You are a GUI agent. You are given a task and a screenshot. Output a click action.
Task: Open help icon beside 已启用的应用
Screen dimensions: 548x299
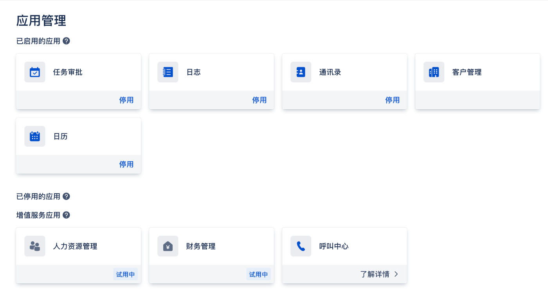[x=67, y=41]
